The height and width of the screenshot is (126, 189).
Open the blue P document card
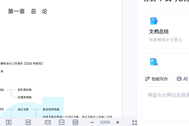[166, 61]
